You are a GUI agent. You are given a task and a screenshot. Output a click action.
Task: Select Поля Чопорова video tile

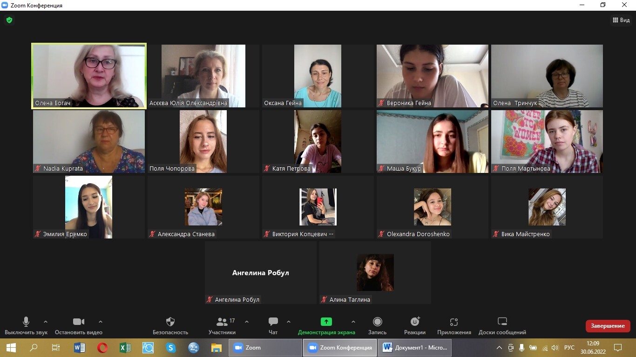pyautogui.click(x=203, y=141)
